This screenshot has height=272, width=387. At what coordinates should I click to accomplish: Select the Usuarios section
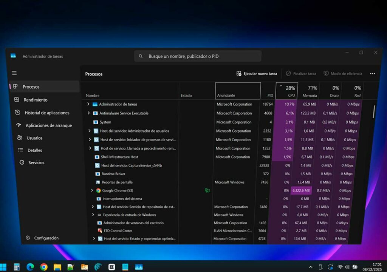tap(34, 138)
